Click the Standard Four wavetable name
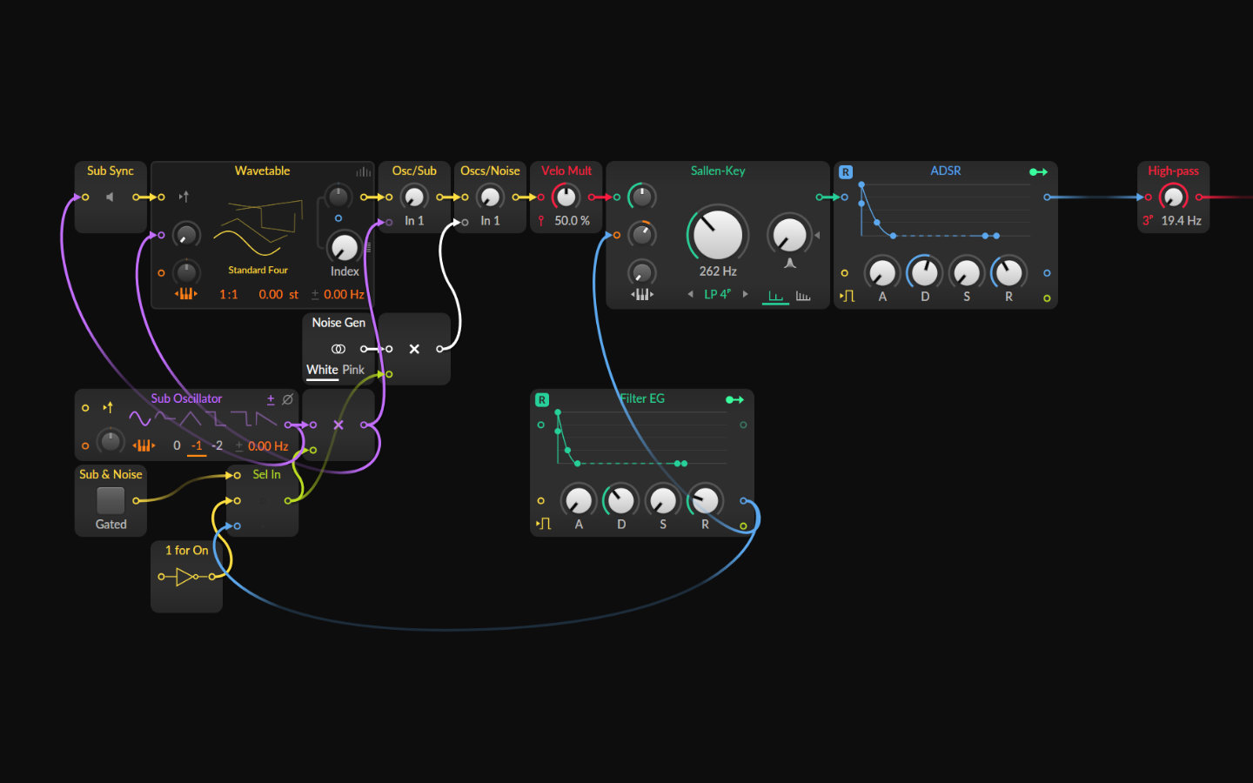 258,270
